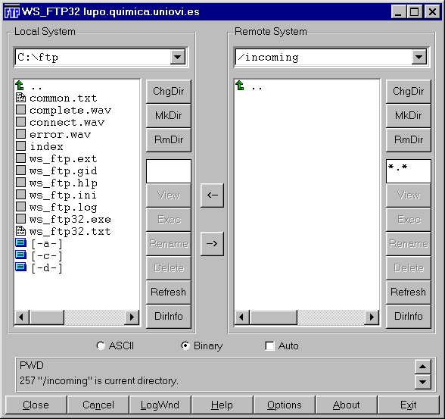Click the remote list scrollbar right arrow

coord(372,317)
